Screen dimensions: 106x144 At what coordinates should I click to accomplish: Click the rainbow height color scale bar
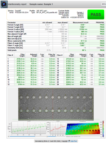103,129
